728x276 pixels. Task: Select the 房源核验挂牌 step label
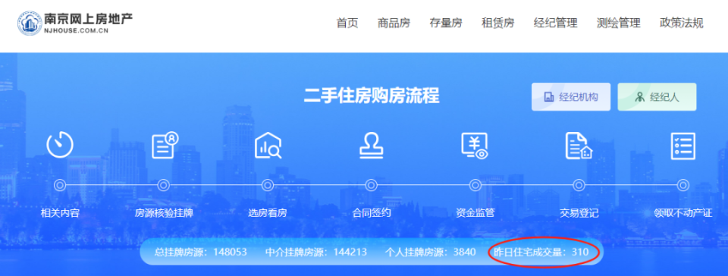coord(164,213)
